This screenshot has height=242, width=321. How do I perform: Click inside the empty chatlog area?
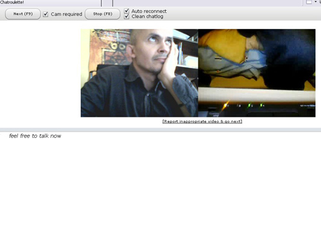(160, 188)
